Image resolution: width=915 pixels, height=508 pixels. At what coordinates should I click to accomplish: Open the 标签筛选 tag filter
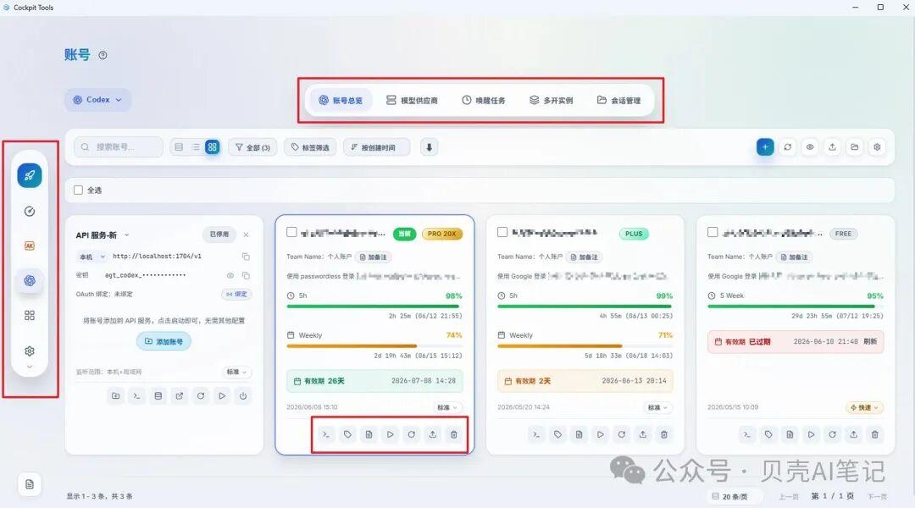pyautogui.click(x=310, y=147)
